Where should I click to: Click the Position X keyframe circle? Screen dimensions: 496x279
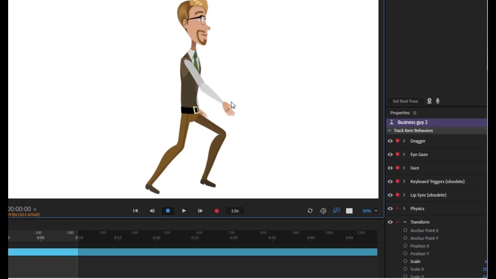405,246
